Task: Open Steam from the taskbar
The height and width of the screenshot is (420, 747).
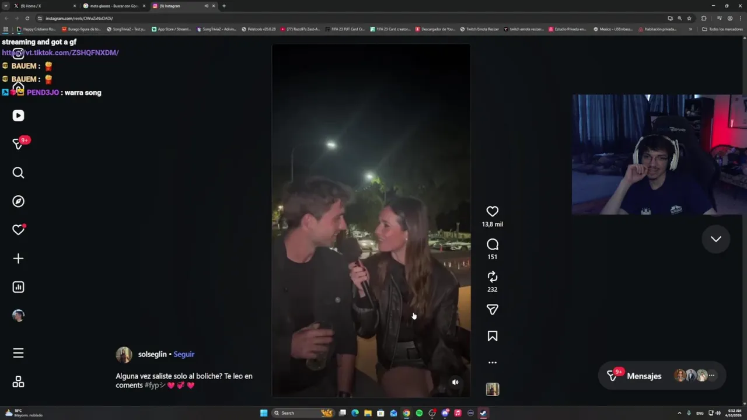Action: 483,413
